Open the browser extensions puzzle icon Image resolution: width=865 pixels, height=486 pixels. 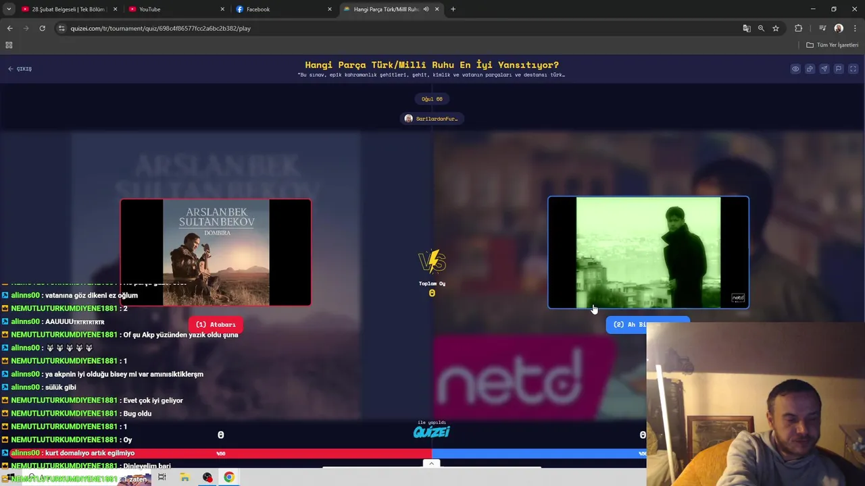point(799,28)
